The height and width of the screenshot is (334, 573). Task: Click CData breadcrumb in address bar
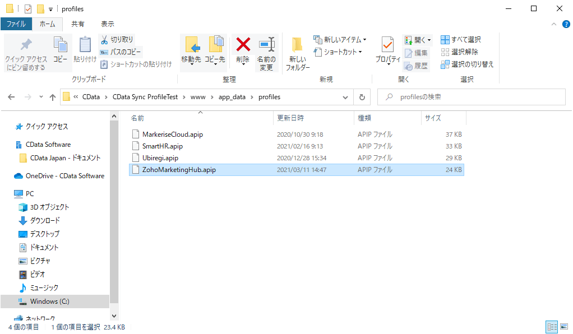pos(91,97)
